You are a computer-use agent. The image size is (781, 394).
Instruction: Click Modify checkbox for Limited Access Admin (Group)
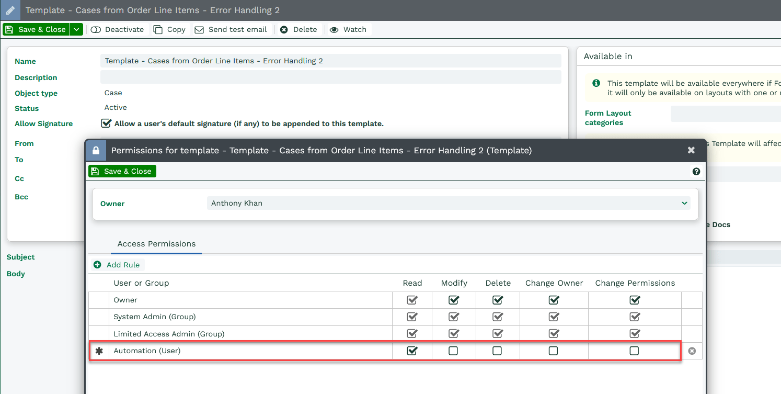[x=454, y=333]
